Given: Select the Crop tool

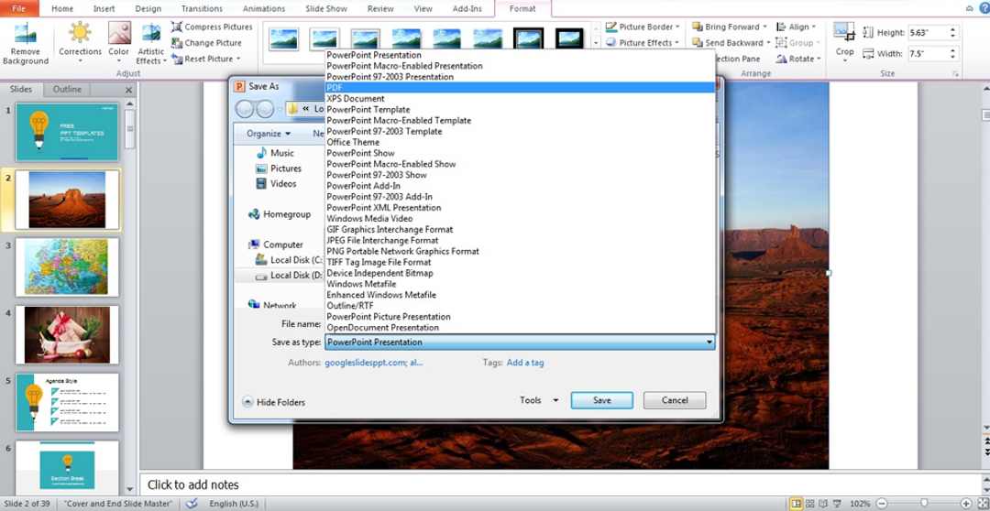Looking at the screenshot, I should pos(844,39).
